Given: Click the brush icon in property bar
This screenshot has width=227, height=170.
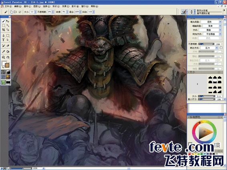Looking at the screenshot, I should point(6,12).
